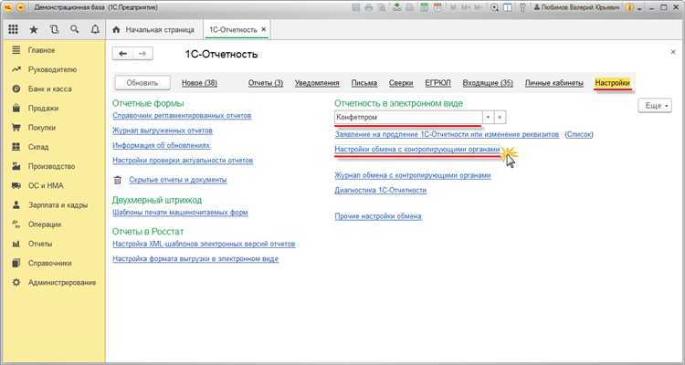
Task: Open the Новое (38) tab
Action: 199,83
